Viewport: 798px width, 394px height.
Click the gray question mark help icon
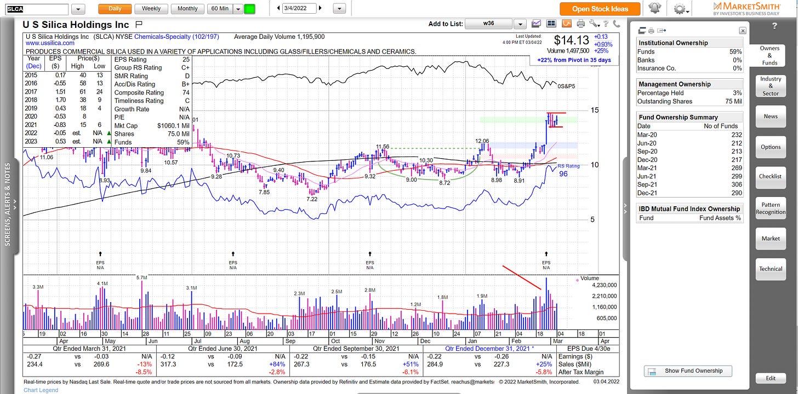coord(606,24)
